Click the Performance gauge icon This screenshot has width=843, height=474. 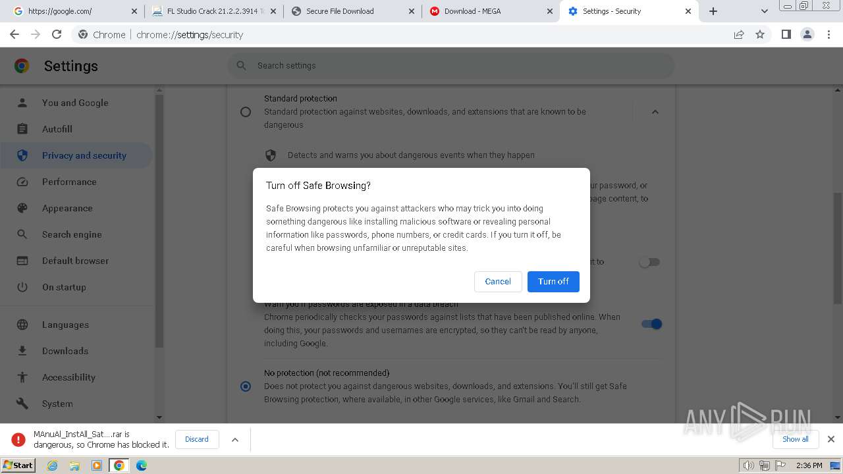pos(22,182)
